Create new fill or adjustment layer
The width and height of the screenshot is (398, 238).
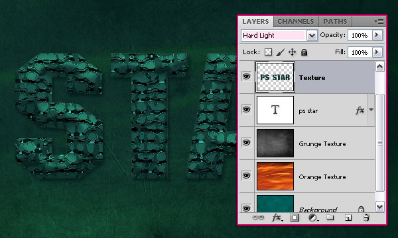point(313,218)
